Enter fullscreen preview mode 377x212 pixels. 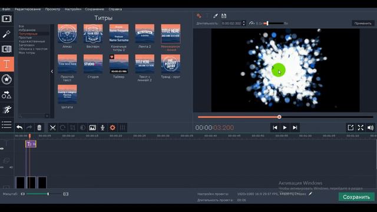(x=361, y=128)
